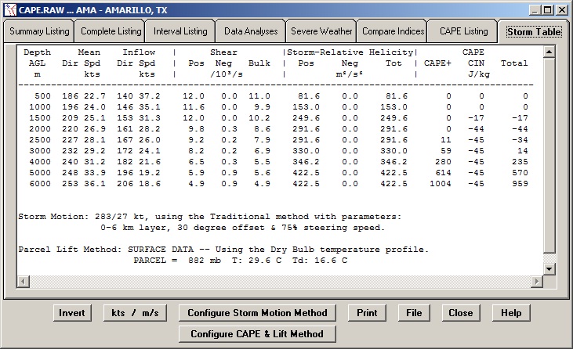
Task: Click the CAPE+ value 614
Action: coord(443,173)
